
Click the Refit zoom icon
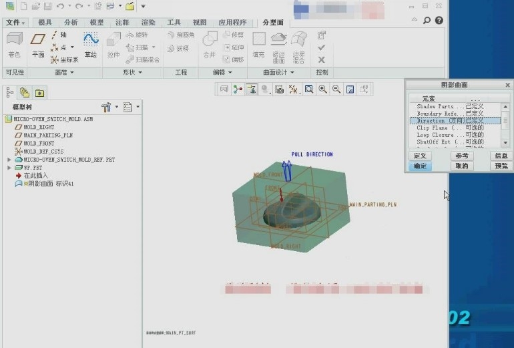tap(309, 90)
